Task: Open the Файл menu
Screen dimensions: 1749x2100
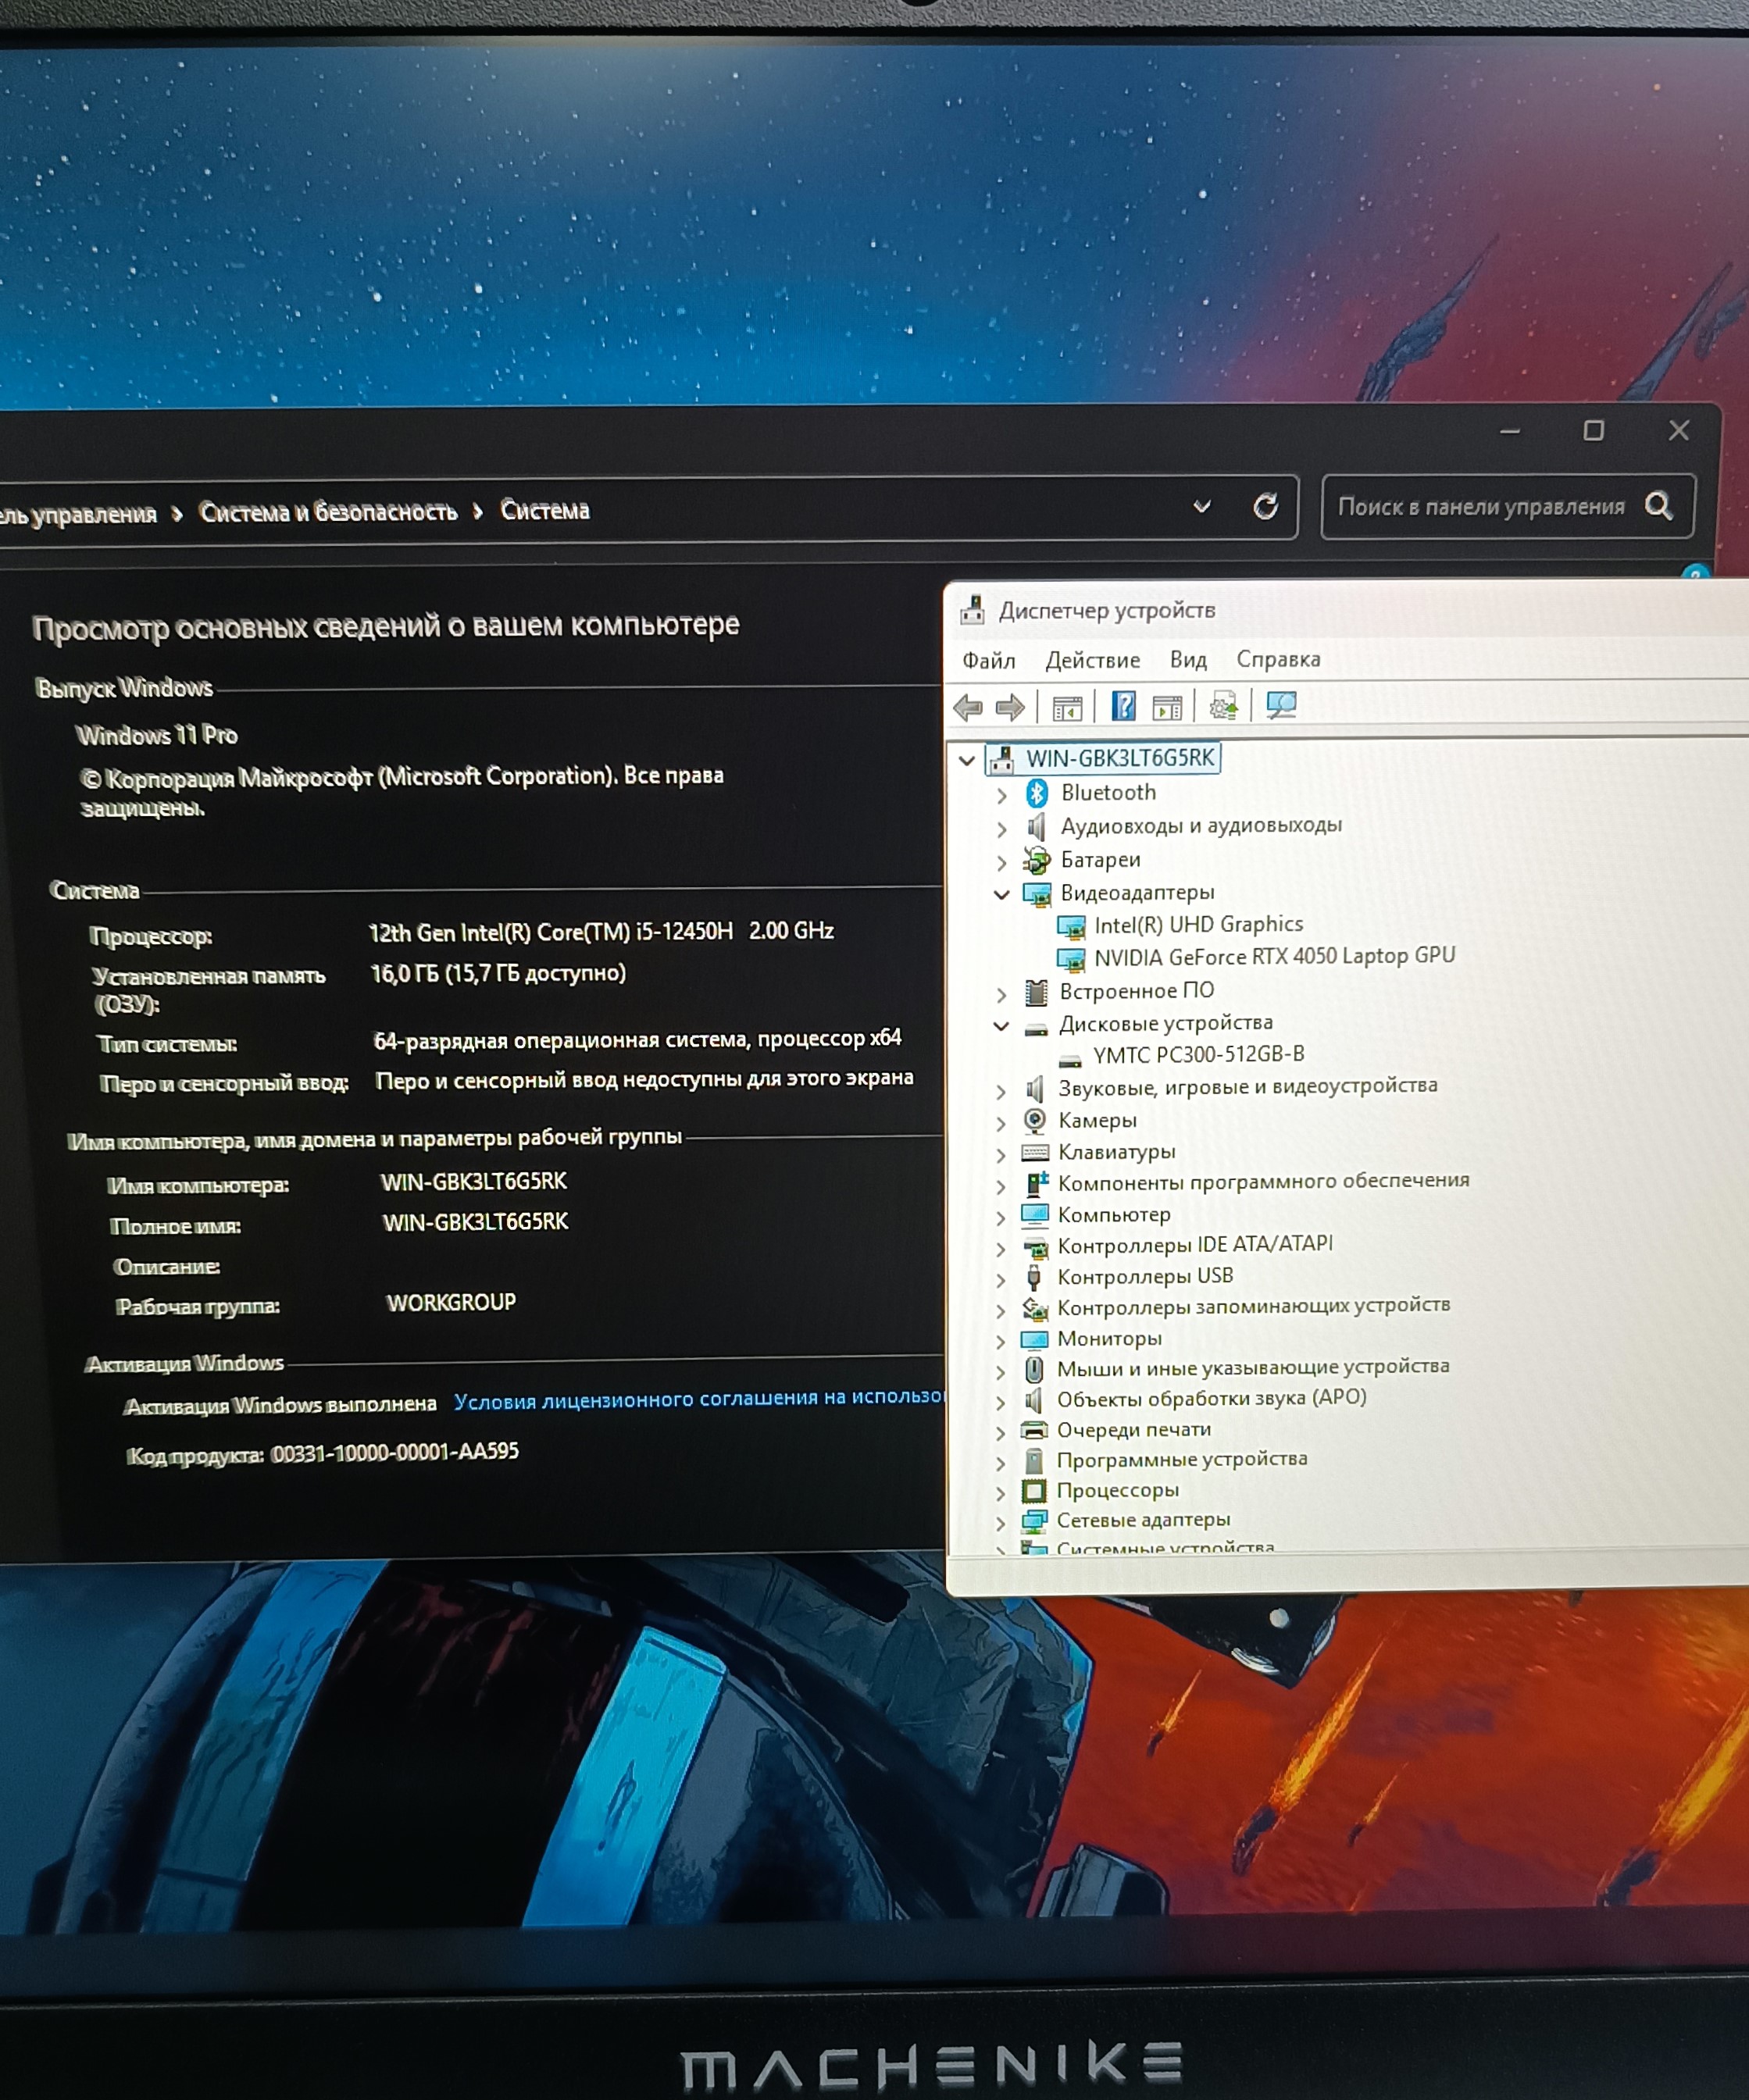Action: pyautogui.click(x=988, y=660)
